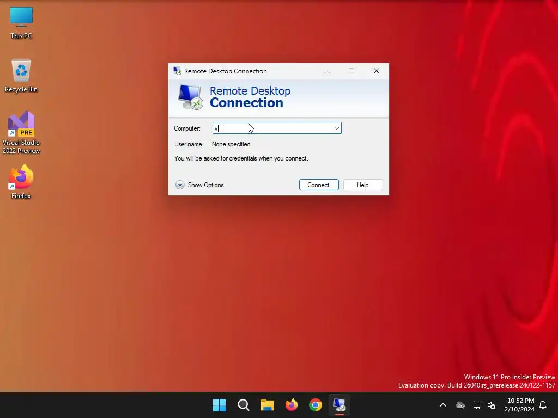Select Visual Studio 2022 Preview shortcut
Viewport: 558px width, 418px height.
tap(21, 132)
